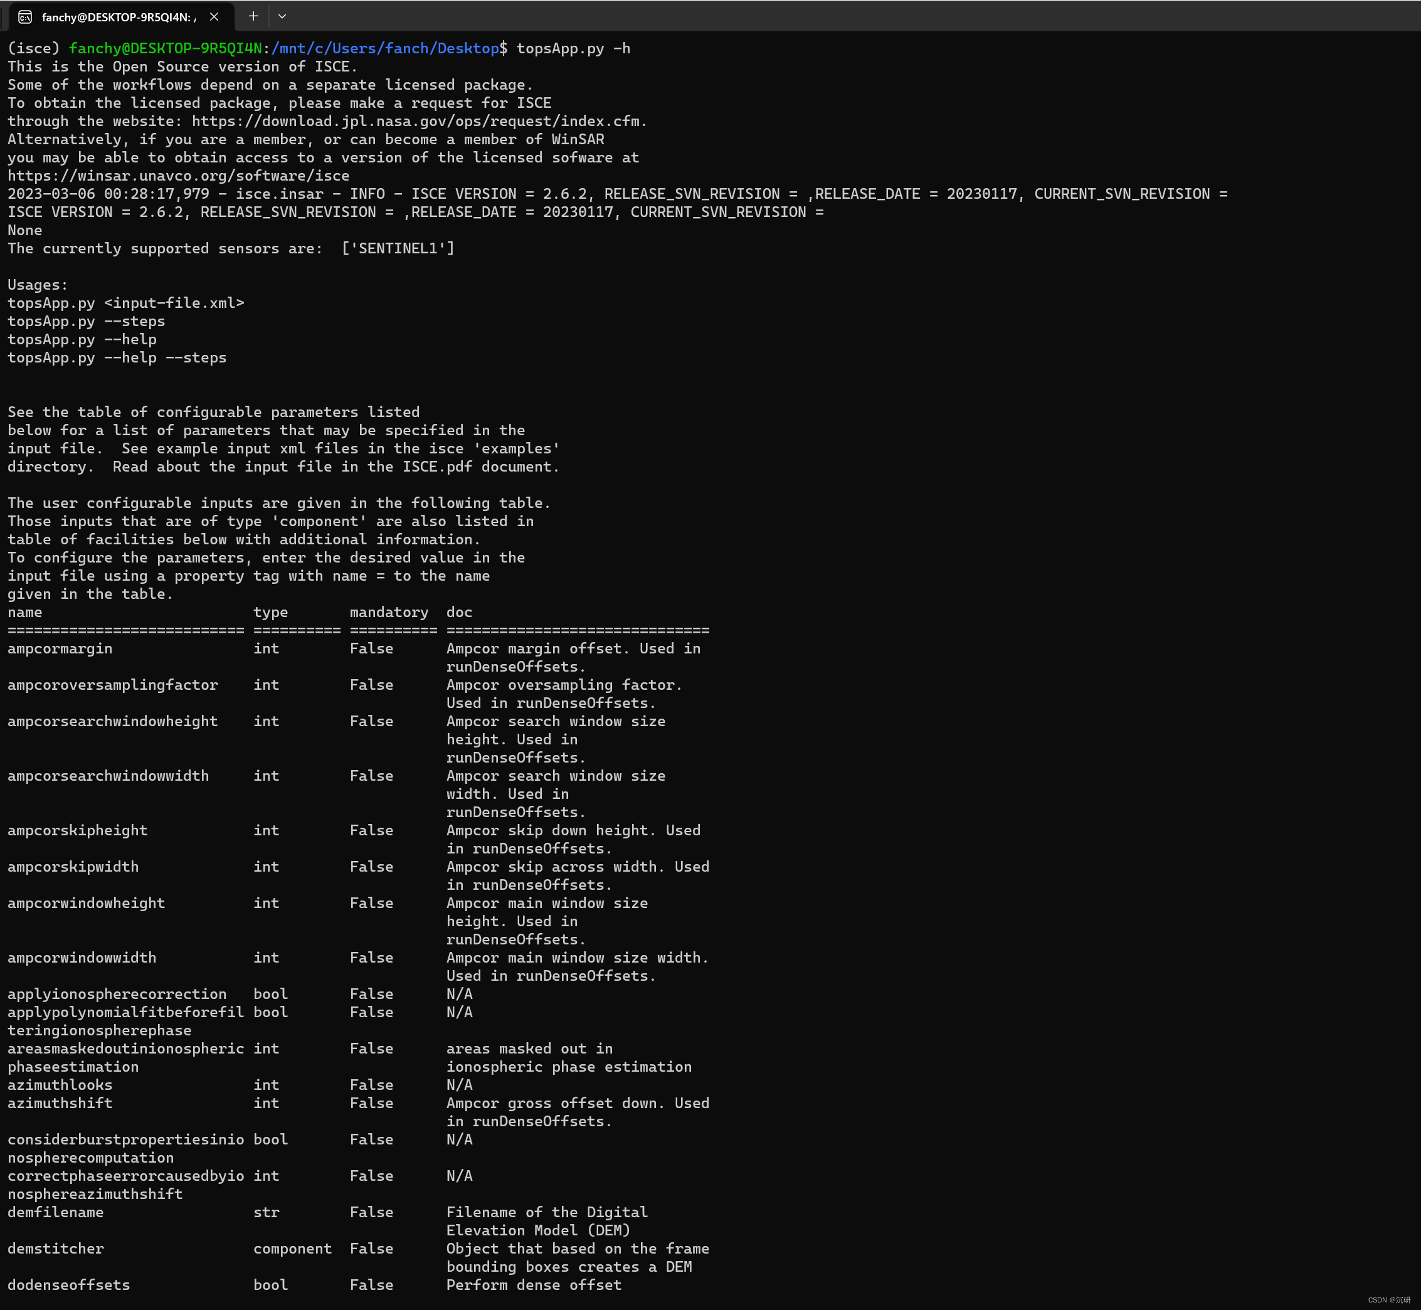
Task: Click the 'applyionospherecorrection' parameter name
Action: [117, 994]
